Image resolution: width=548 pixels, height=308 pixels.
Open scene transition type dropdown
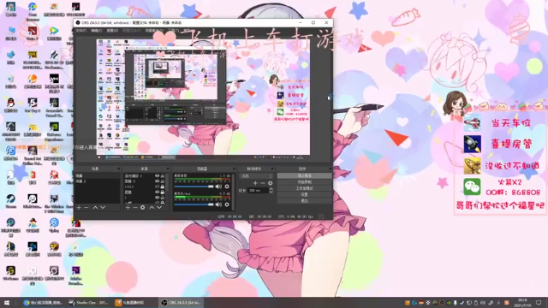[x=256, y=176]
